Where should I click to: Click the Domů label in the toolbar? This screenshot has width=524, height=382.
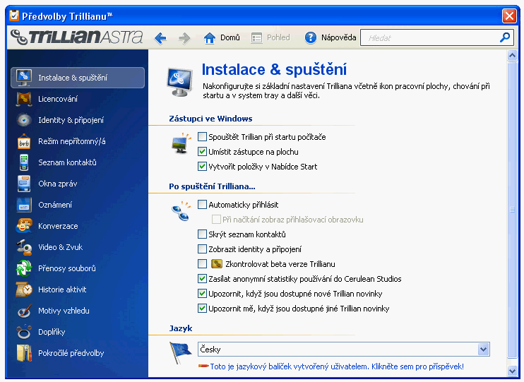click(230, 37)
